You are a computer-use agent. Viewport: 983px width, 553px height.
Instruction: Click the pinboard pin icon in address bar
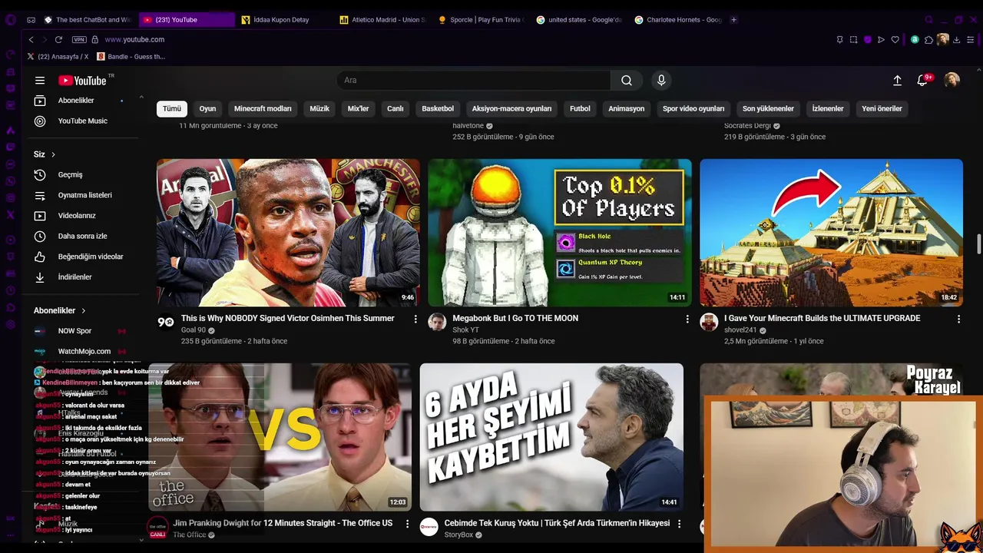pyautogui.click(x=839, y=39)
